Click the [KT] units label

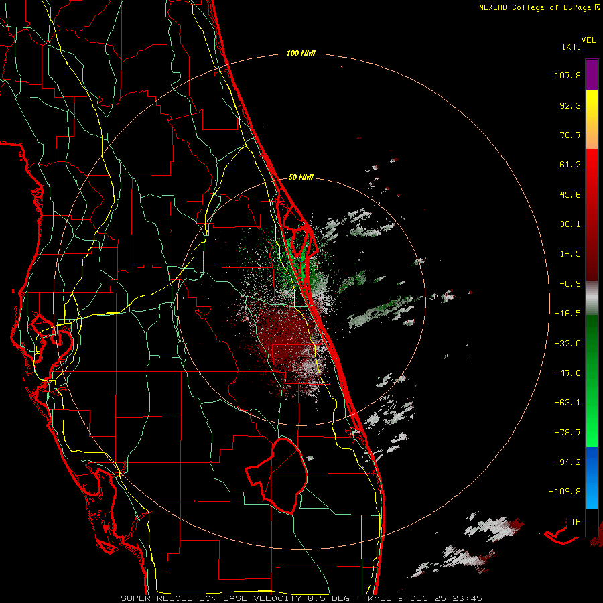[x=572, y=46]
